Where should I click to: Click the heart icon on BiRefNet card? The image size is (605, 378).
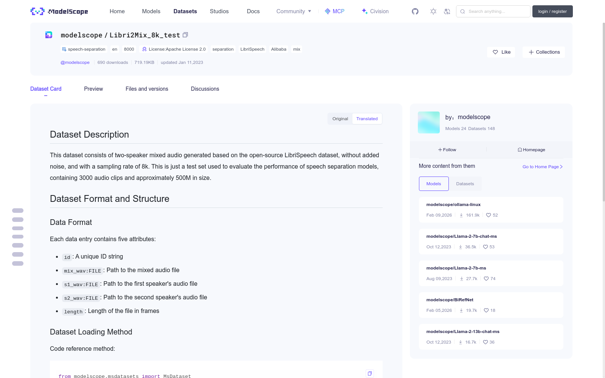[486, 310]
